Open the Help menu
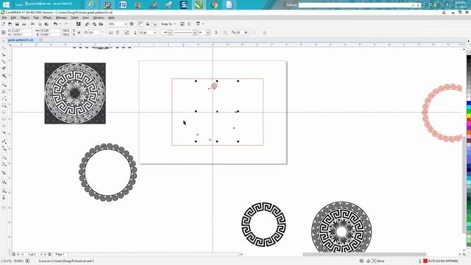This screenshot has width=471, height=265. click(111, 18)
